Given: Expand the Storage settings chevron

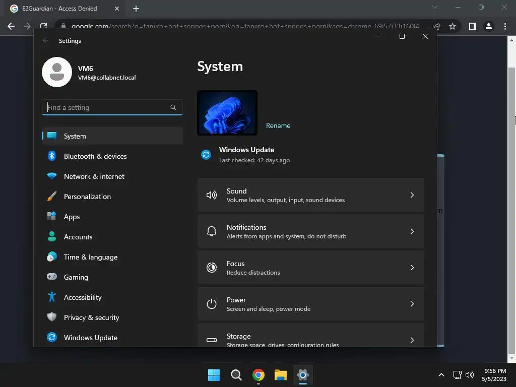Looking at the screenshot, I should coord(412,340).
